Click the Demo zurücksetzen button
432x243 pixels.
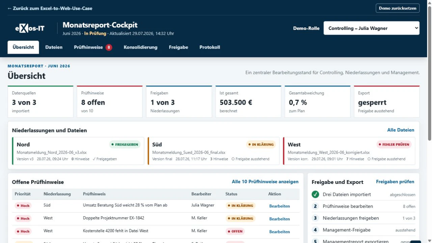pyautogui.click(x=398, y=8)
